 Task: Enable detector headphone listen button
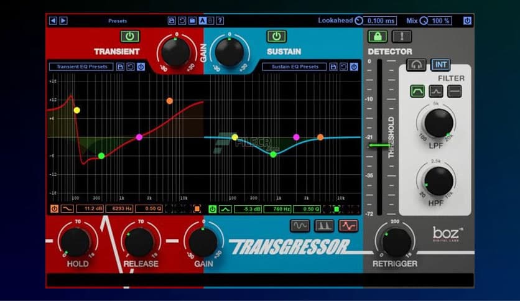[x=416, y=65]
